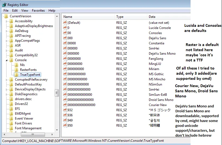Expand the Accessibility key
Viewport: 222px width, 145px height.
point(7,21)
